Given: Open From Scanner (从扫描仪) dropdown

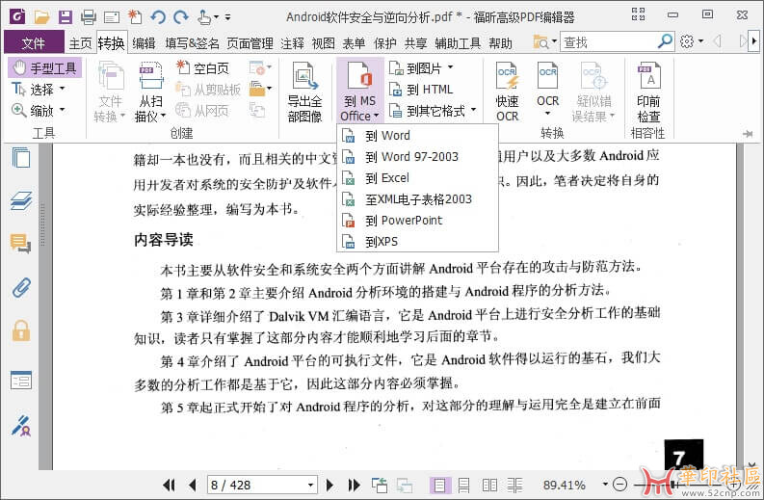Looking at the screenshot, I should tap(150, 92).
